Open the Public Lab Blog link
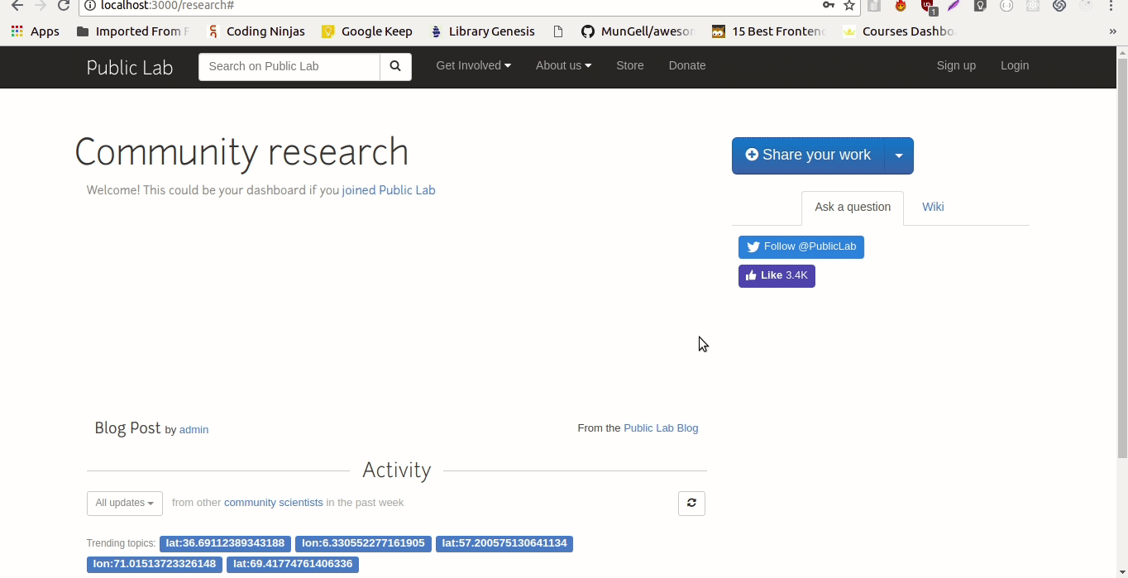The image size is (1128, 578). (661, 428)
